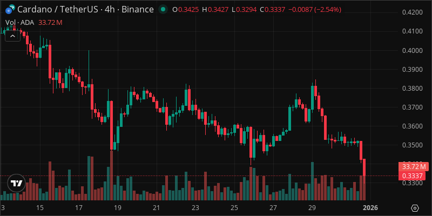Image resolution: width=432 pixels, height=216 pixels.
Task: Click the close value C0.3337
Action: coord(273,10)
